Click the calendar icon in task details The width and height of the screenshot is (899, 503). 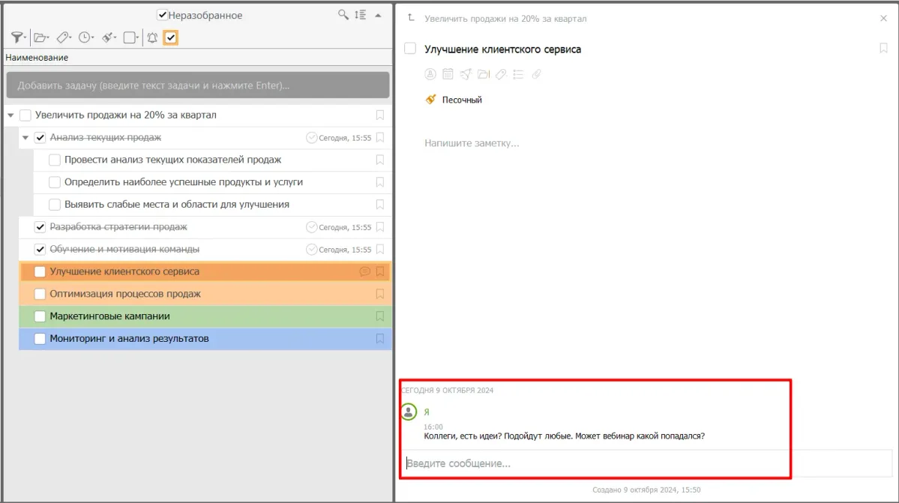point(448,74)
